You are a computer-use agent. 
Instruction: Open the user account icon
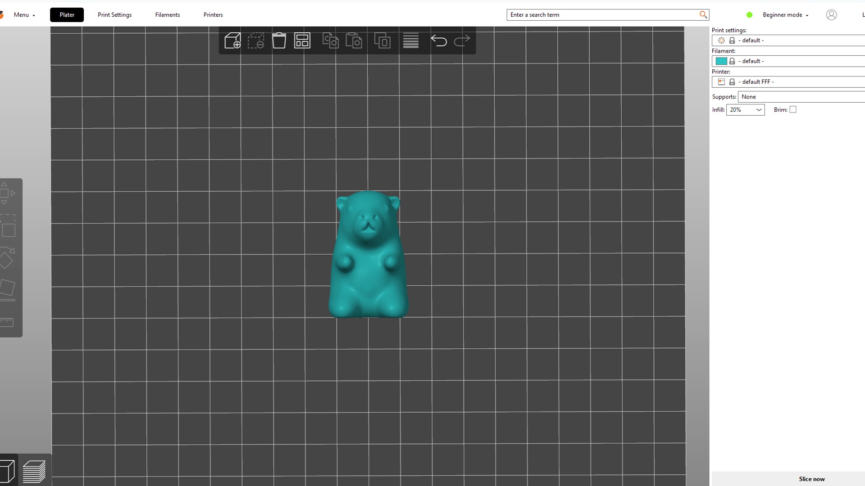pyautogui.click(x=831, y=15)
